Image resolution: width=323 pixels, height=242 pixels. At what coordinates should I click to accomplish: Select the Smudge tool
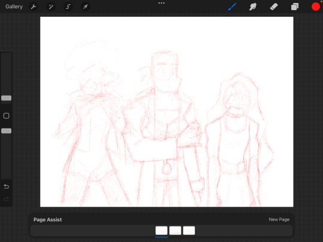pos(253,7)
